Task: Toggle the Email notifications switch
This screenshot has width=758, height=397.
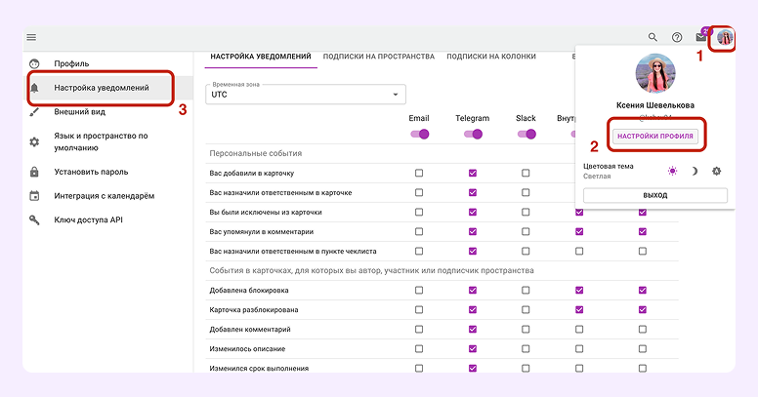Action: click(419, 135)
